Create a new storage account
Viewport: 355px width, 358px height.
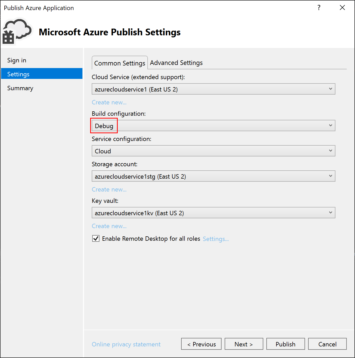point(109,189)
